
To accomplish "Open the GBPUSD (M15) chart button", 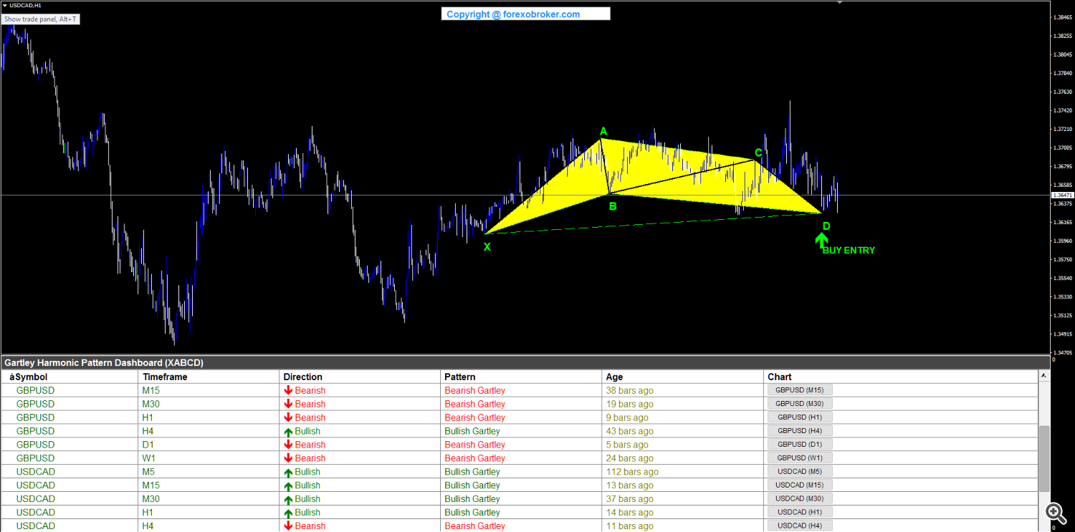I will pos(800,390).
